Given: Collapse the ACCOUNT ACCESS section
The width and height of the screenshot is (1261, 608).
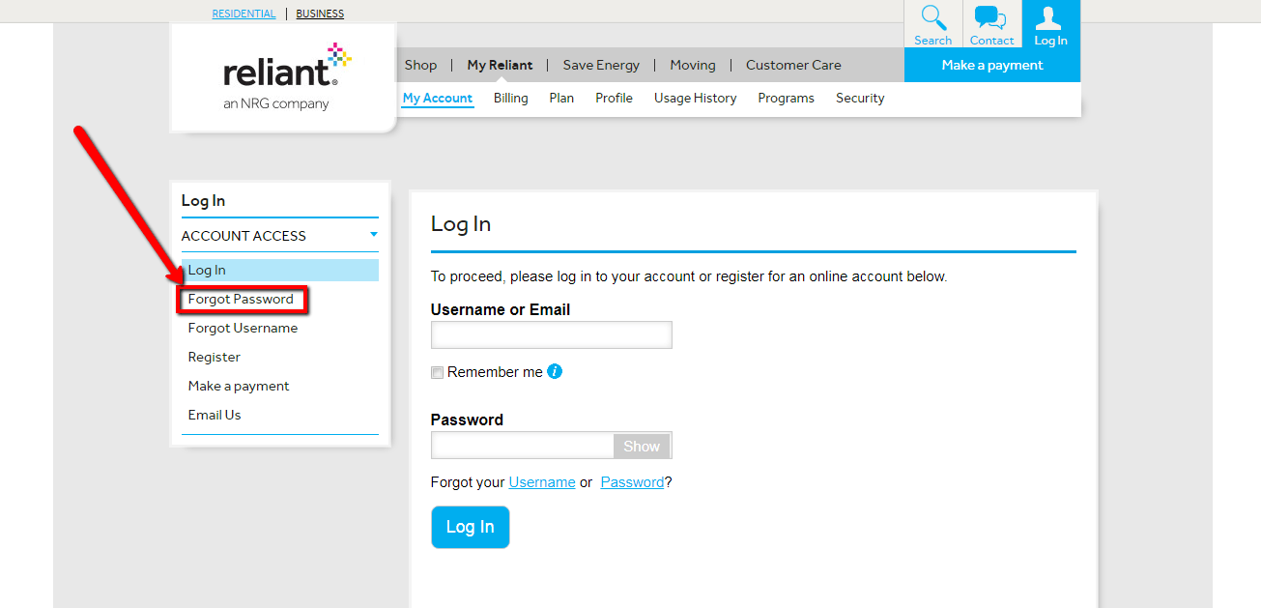Looking at the screenshot, I should (373, 235).
